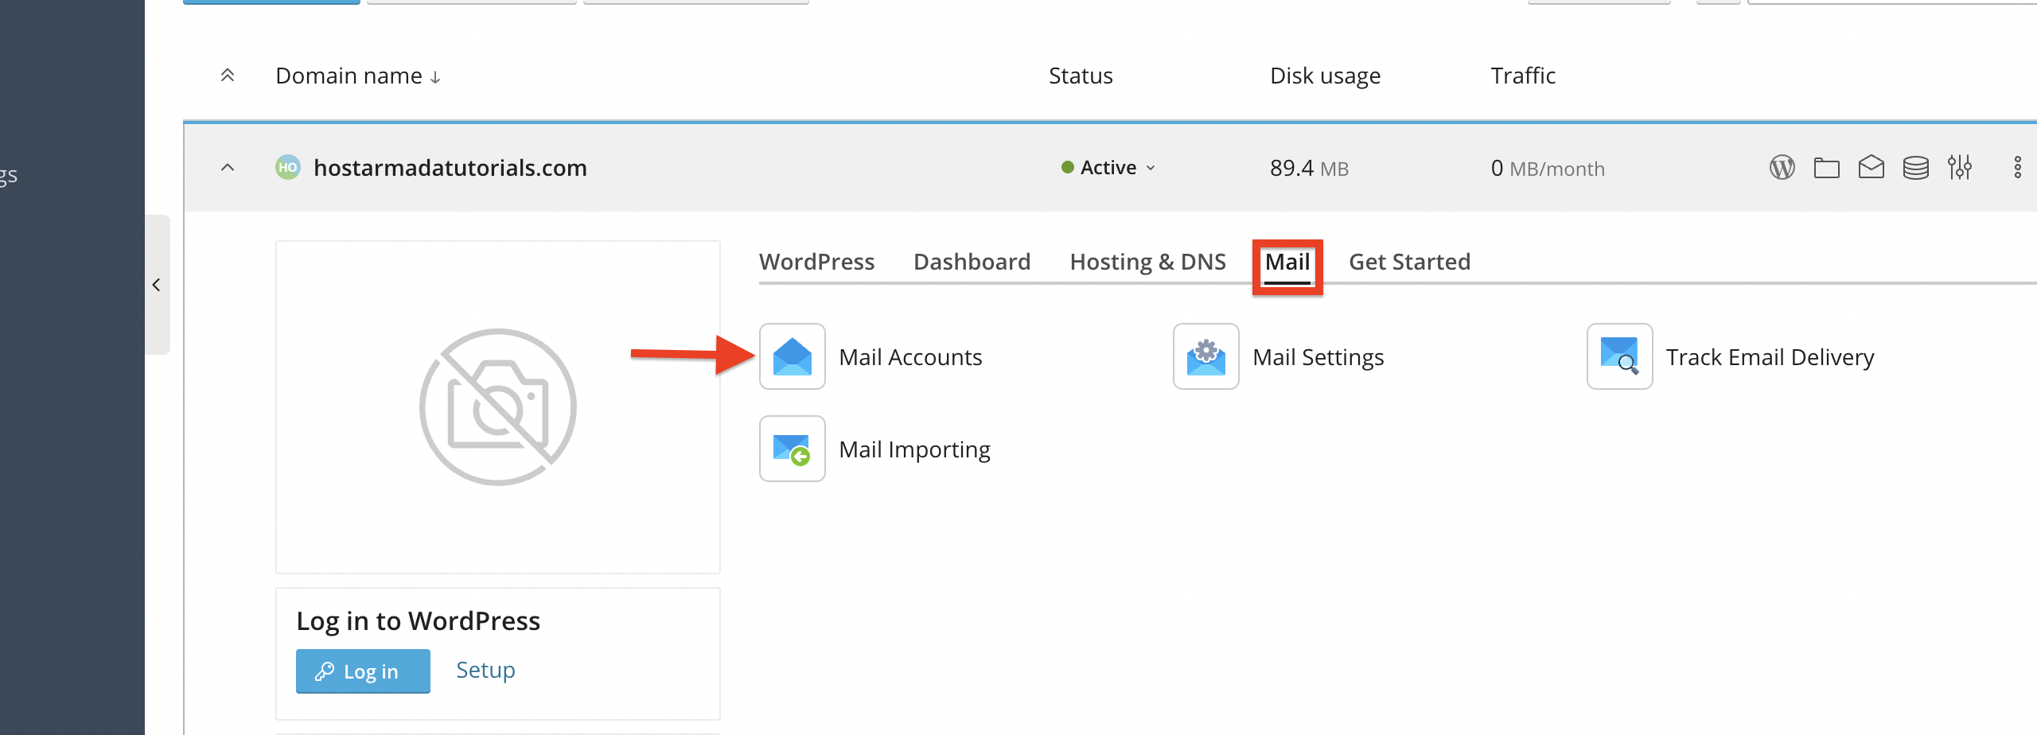The image size is (2037, 735).
Task: Open Mail Settings envelope gear icon
Action: (1205, 356)
